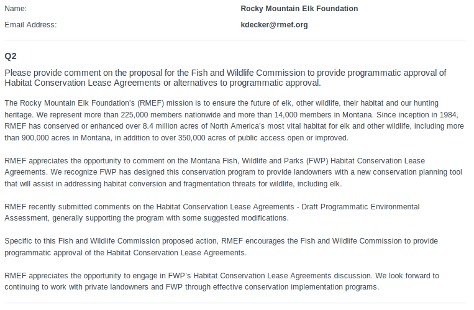Screen dimensions: 474x310
Task: Click the '900,000 acres in Montana' text
Action: pyautogui.click(x=66, y=138)
